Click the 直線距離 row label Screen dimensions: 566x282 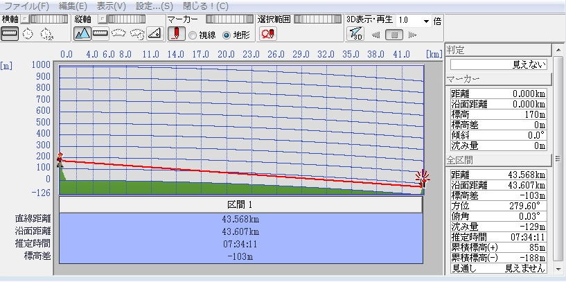coord(33,218)
